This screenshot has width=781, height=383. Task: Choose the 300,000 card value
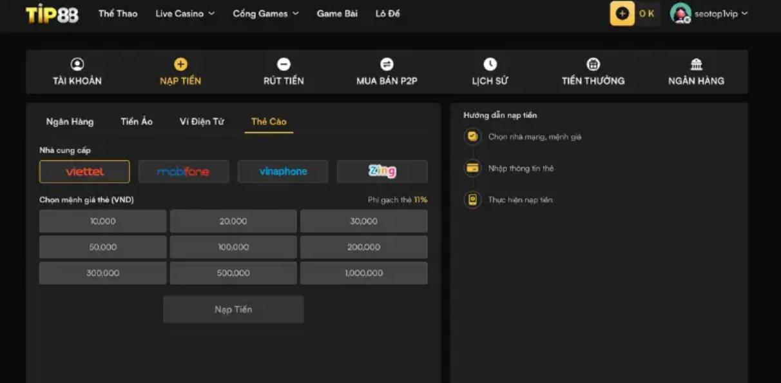click(x=103, y=273)
